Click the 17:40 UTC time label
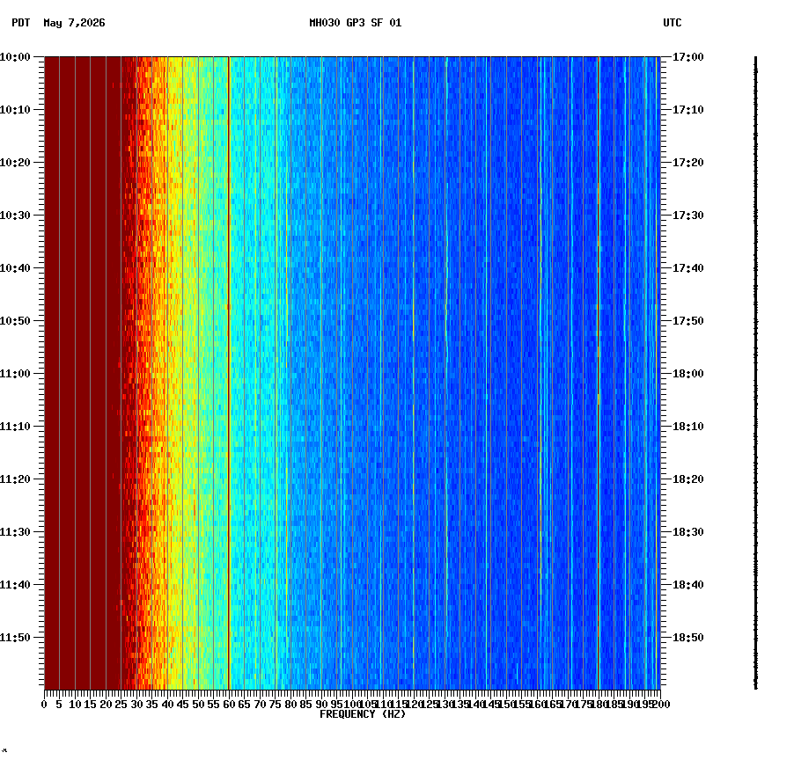This screenshot has height=760, width=794. (x=688, y=268)
